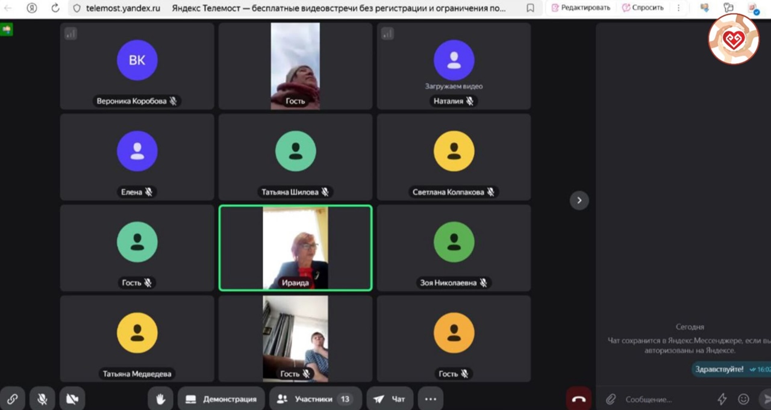Click the Спросить browser button
Image resolution: width=771 pixels, height=410 pixels.
pyautogui.click(x=643, y=8)
